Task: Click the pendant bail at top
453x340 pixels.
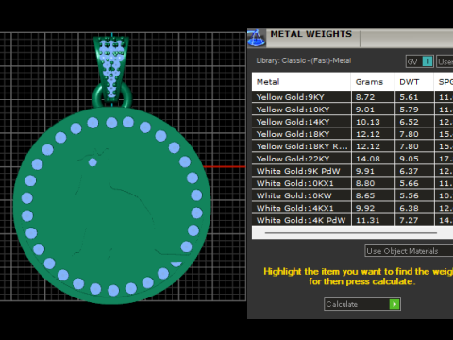Action: pos(111,69)
